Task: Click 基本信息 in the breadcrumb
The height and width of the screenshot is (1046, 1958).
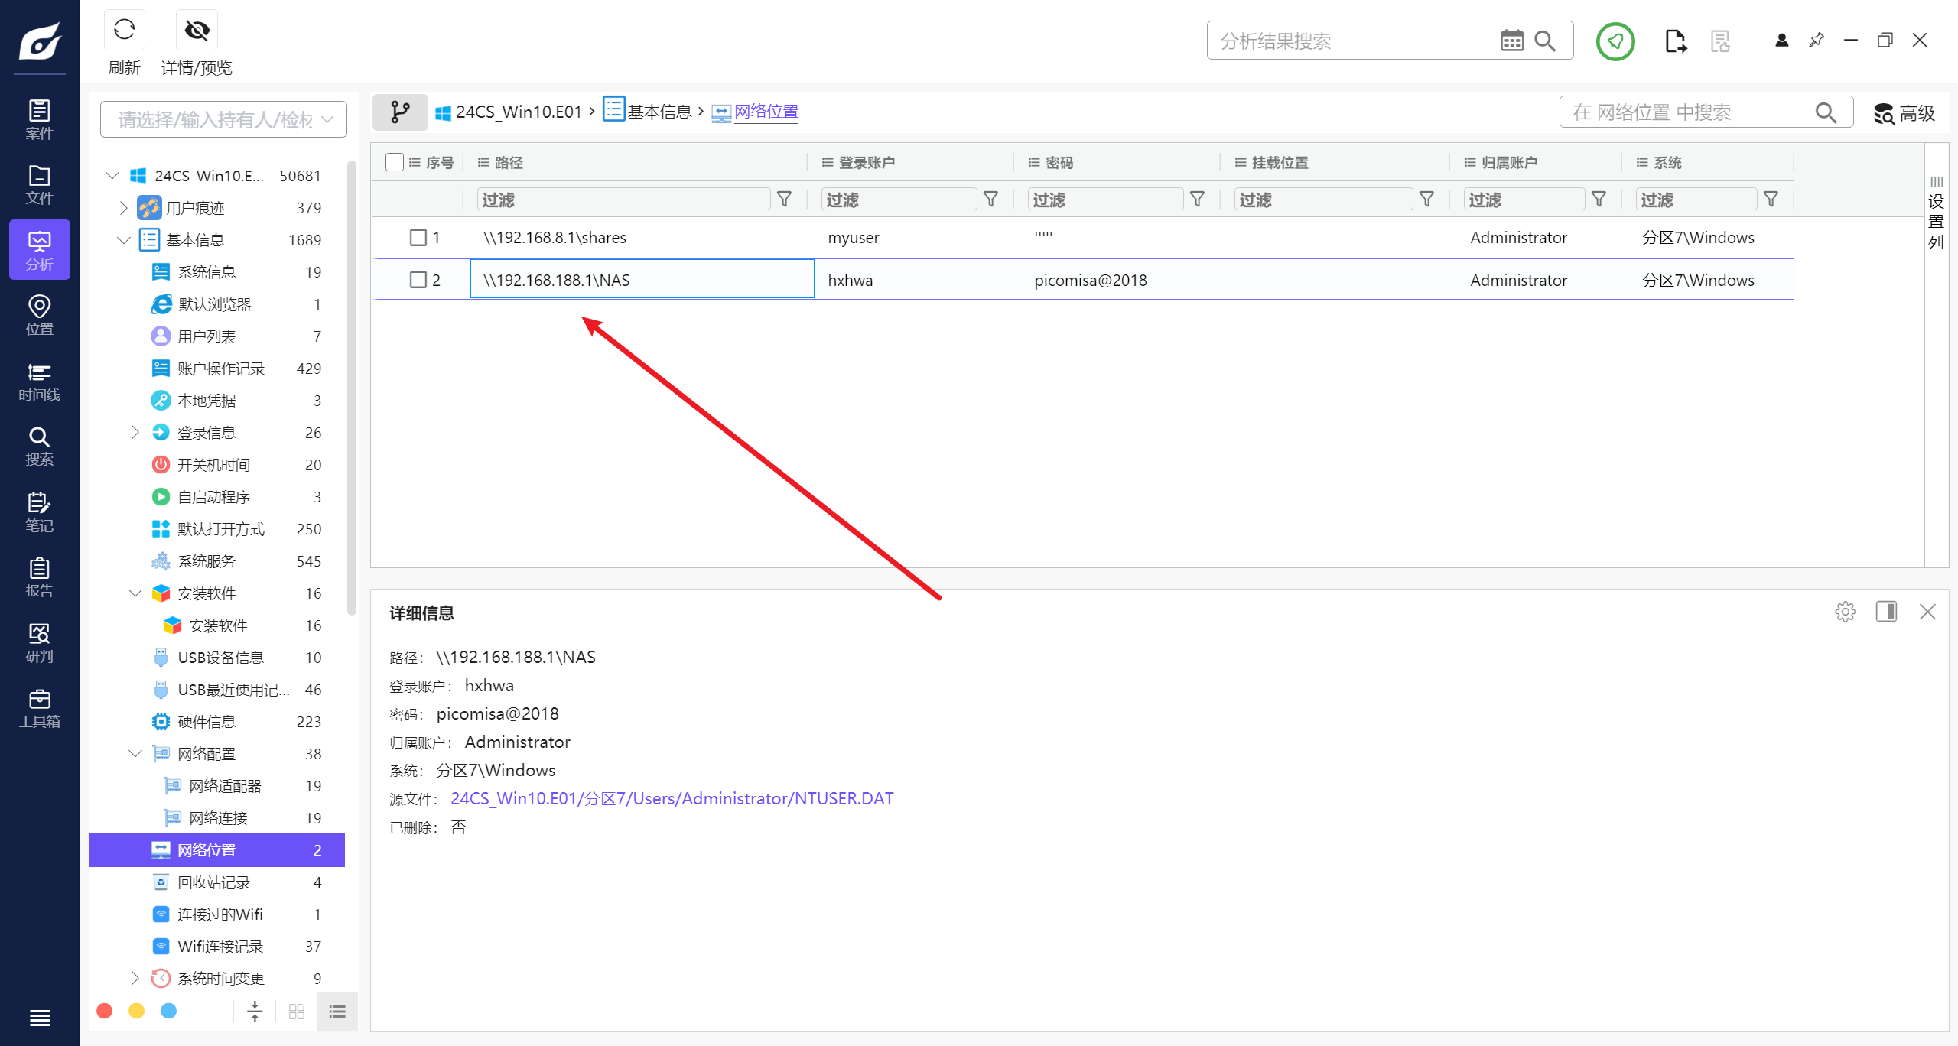Action: click(659, 112)
